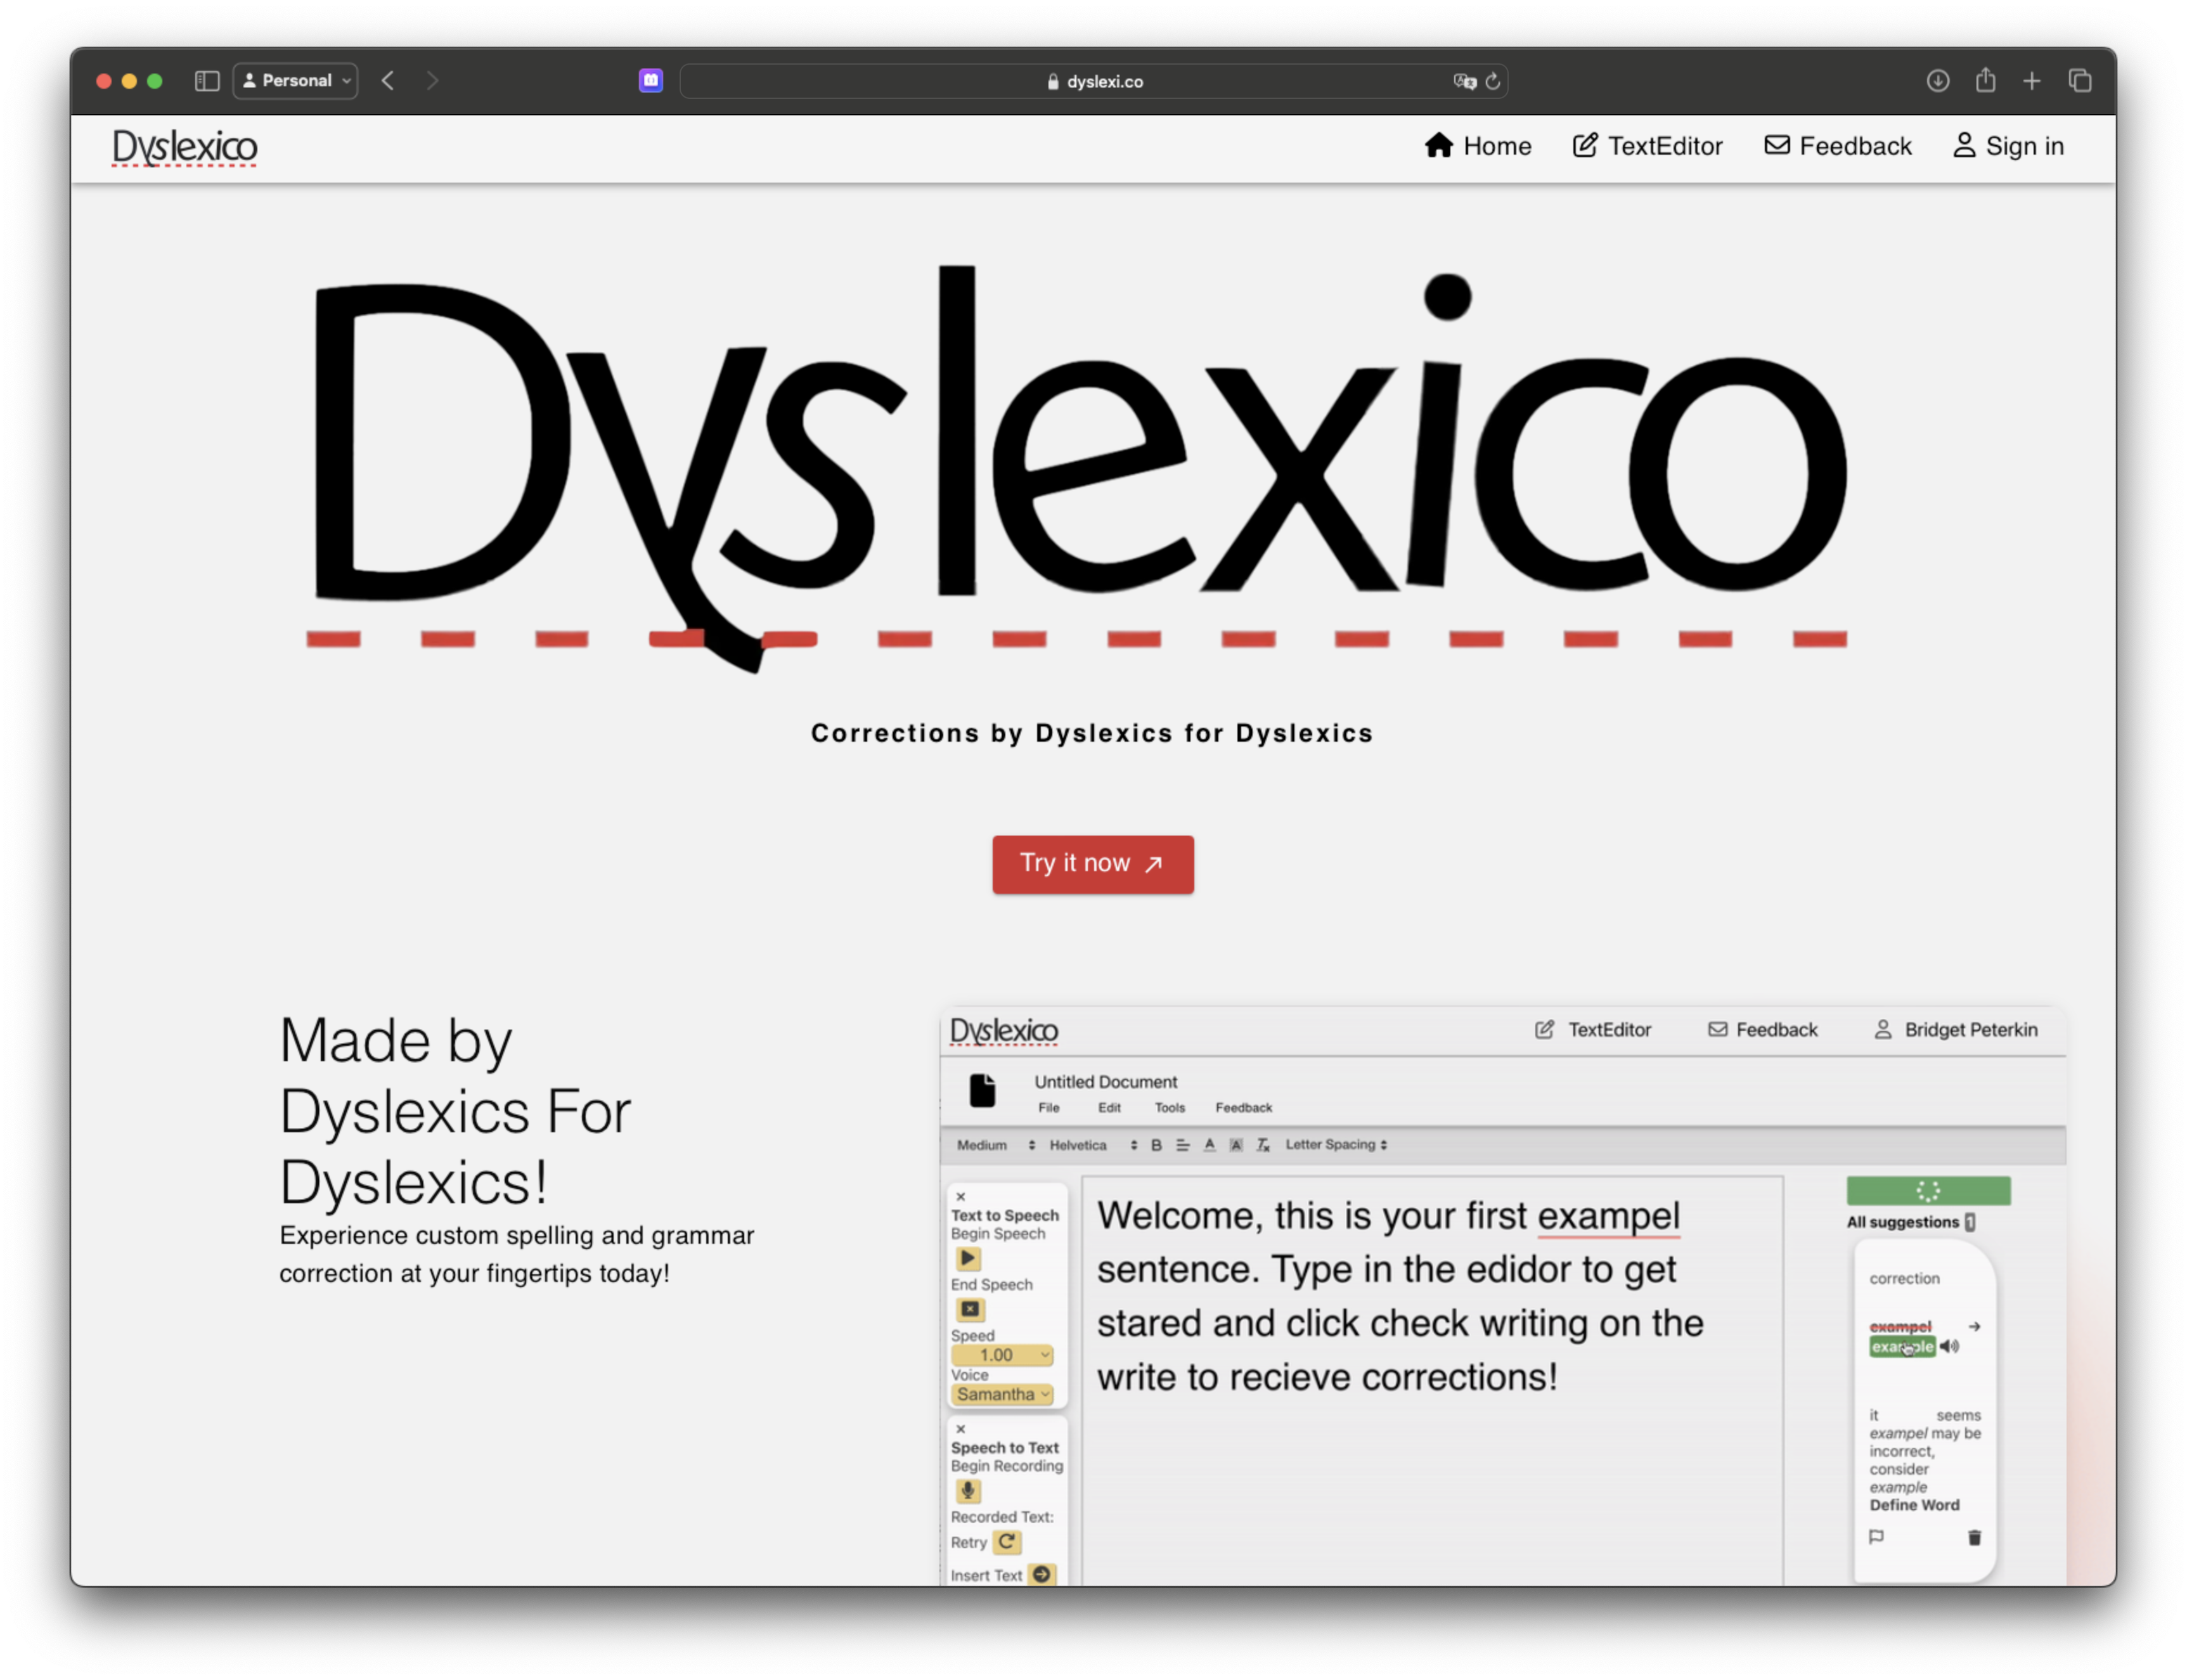Click the green "example" suggestion in preview

coord(1901,1347)
